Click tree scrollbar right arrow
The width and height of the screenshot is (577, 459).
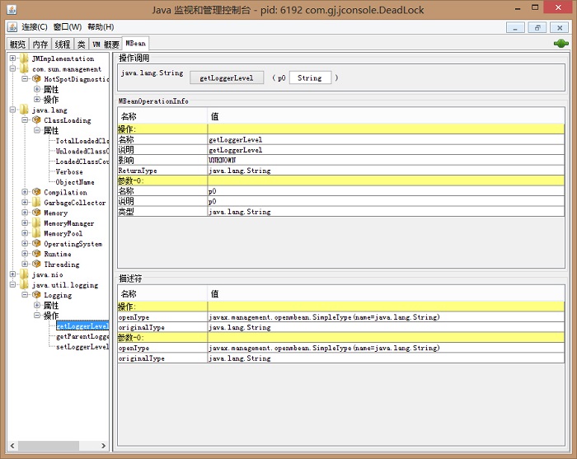(103, 445)
